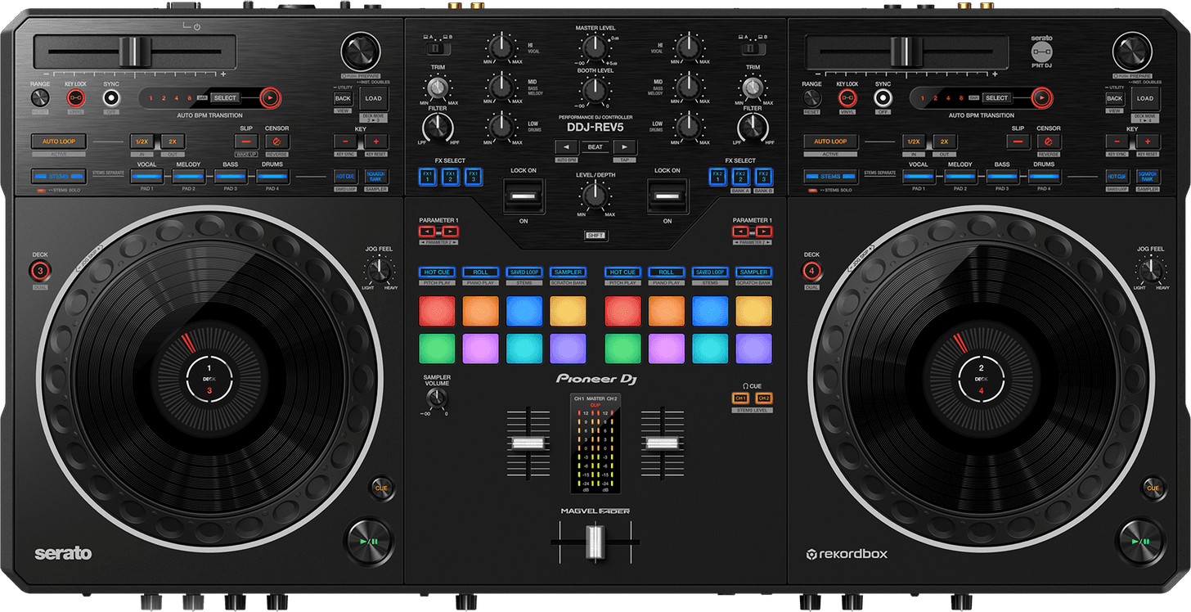Double loop with right deck 2X button
1191x612 pixels.
click(x=944, y=142)
